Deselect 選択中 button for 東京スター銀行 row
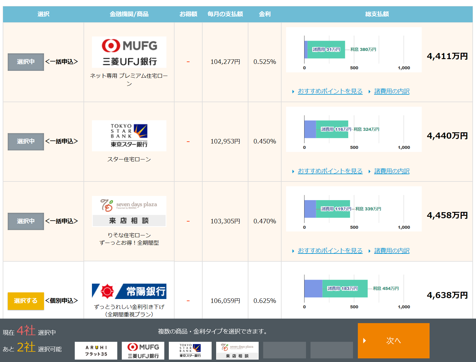476x362 pixels. [26, 142]
